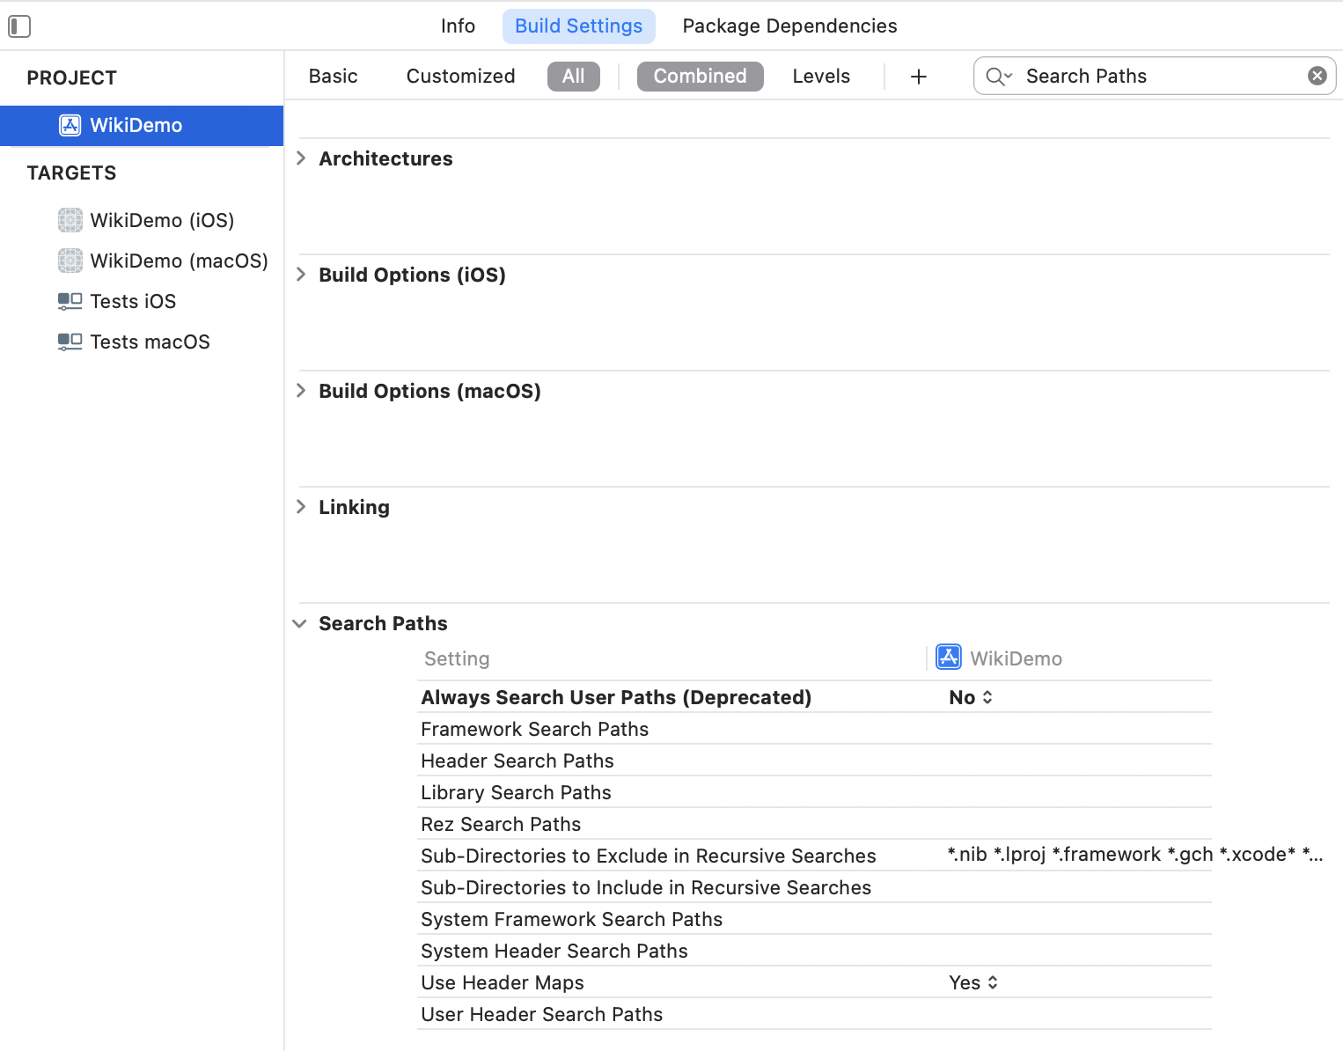Click the *.nib *.lproj exclusion value
The width and height of the screenshot is (1343, 1051).
(x=1135, y=855)
